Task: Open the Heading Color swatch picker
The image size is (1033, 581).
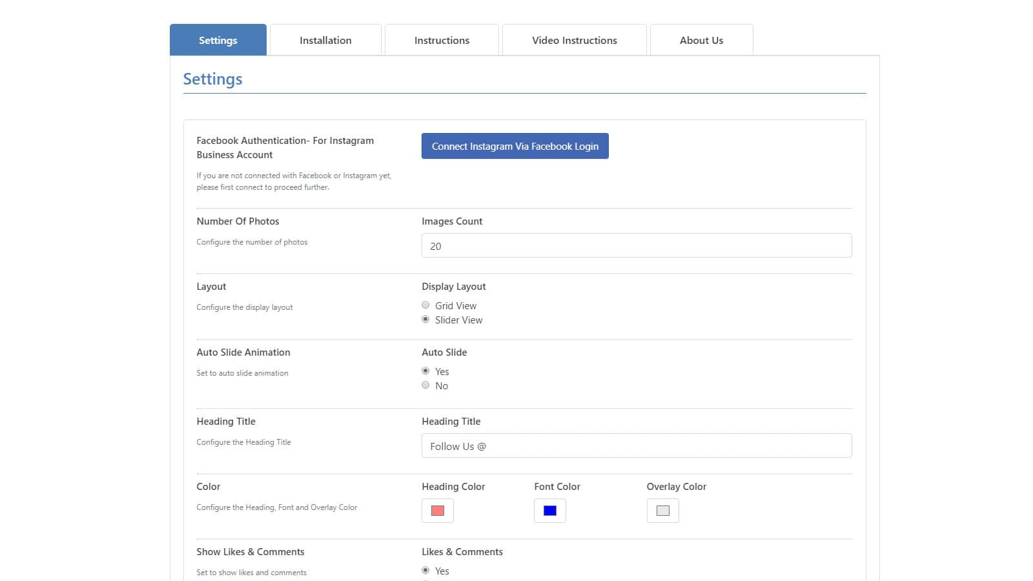Action: [x=437, y=511]
